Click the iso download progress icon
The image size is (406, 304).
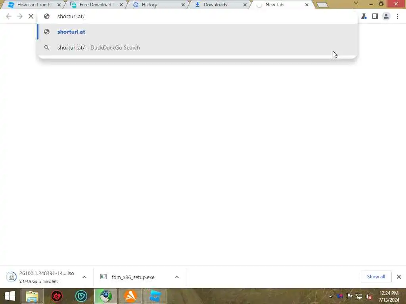pyautogui.click(x=11, y=277)
